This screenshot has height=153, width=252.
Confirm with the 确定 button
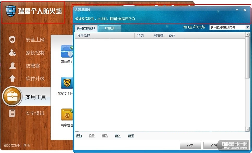(x=190, y=145)
